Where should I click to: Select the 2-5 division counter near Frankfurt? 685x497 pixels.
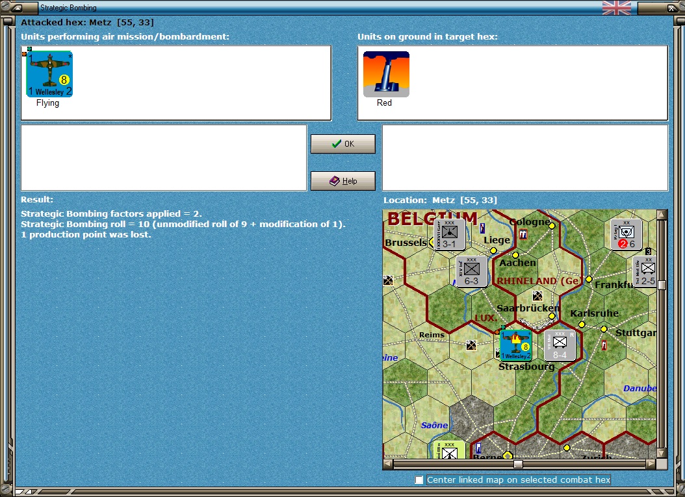coord(646,272)
